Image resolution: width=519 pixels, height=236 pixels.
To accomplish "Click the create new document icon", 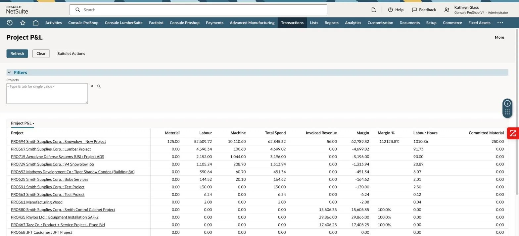I will 373,10.
